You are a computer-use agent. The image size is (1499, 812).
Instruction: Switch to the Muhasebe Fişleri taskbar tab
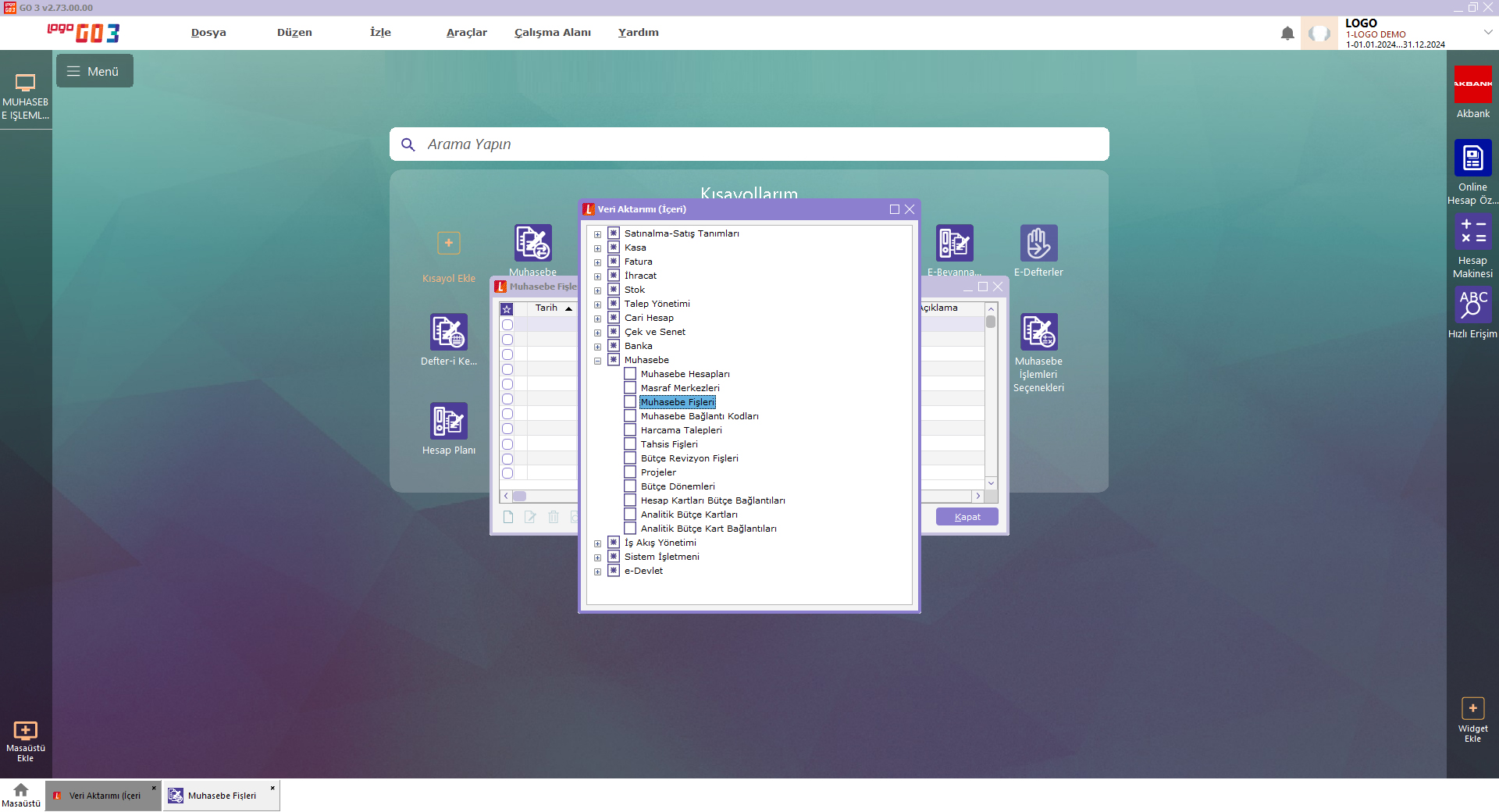(x=221, y=796)
